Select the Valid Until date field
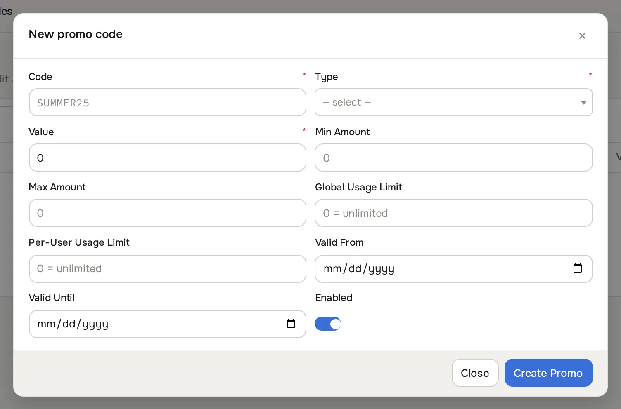The image size is (621, 409). (168, 324)
